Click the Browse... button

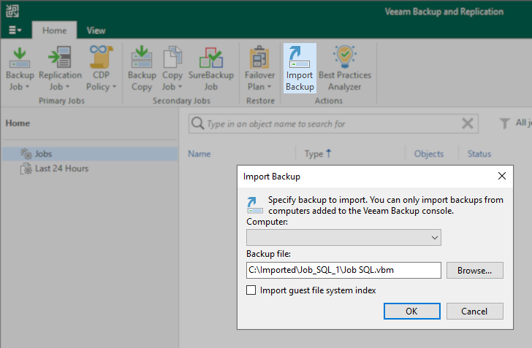(x=475, y=271)
